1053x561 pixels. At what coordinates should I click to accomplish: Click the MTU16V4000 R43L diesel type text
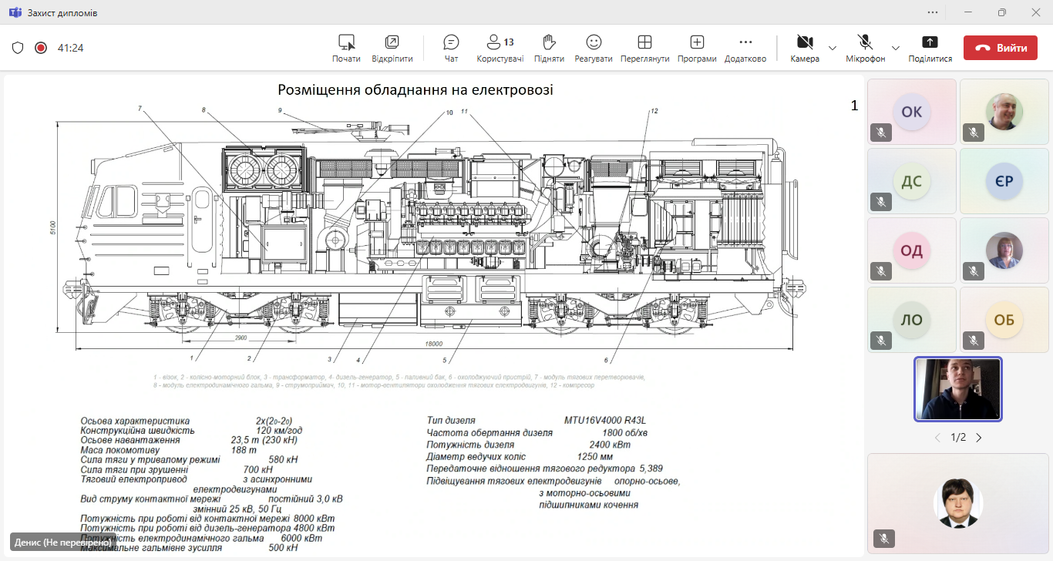(x=604, y=420)
